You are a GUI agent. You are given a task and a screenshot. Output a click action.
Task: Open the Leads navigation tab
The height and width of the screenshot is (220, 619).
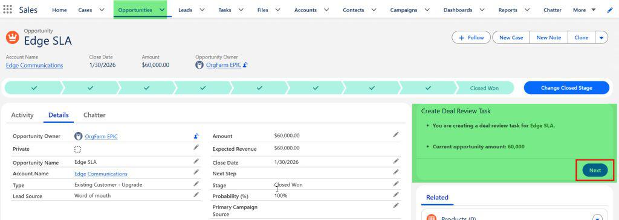(x=185, y=10)
